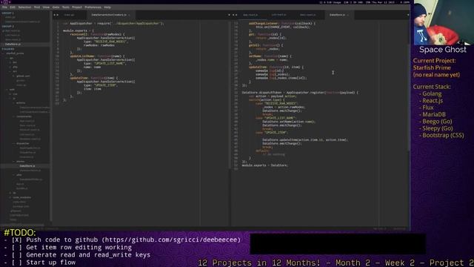This screenshot has width=474, height=267.
Task: Click the "UPDATE_LIST_NAME" string in left editor
Action: [x=109, y=64]
